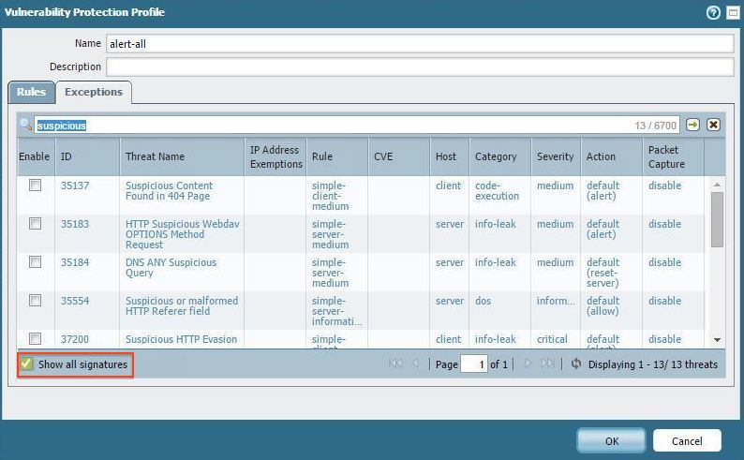Click down arrow of the table scrollbar
Image resolution: width=744 pixels, height=460 pixels.
717,340
